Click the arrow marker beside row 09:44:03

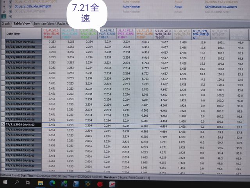(x=3, y=125)
